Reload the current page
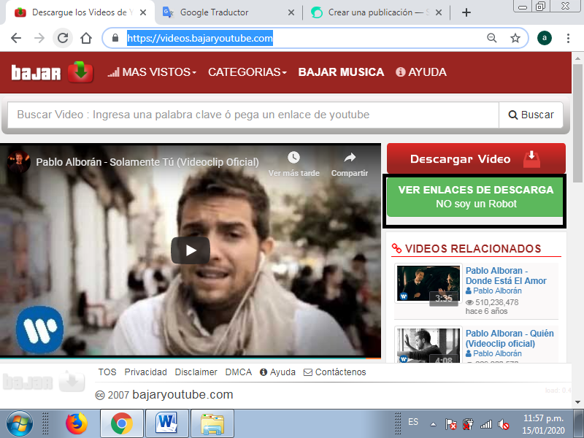This screenshot has width=584, height=438. click(63, 38)
